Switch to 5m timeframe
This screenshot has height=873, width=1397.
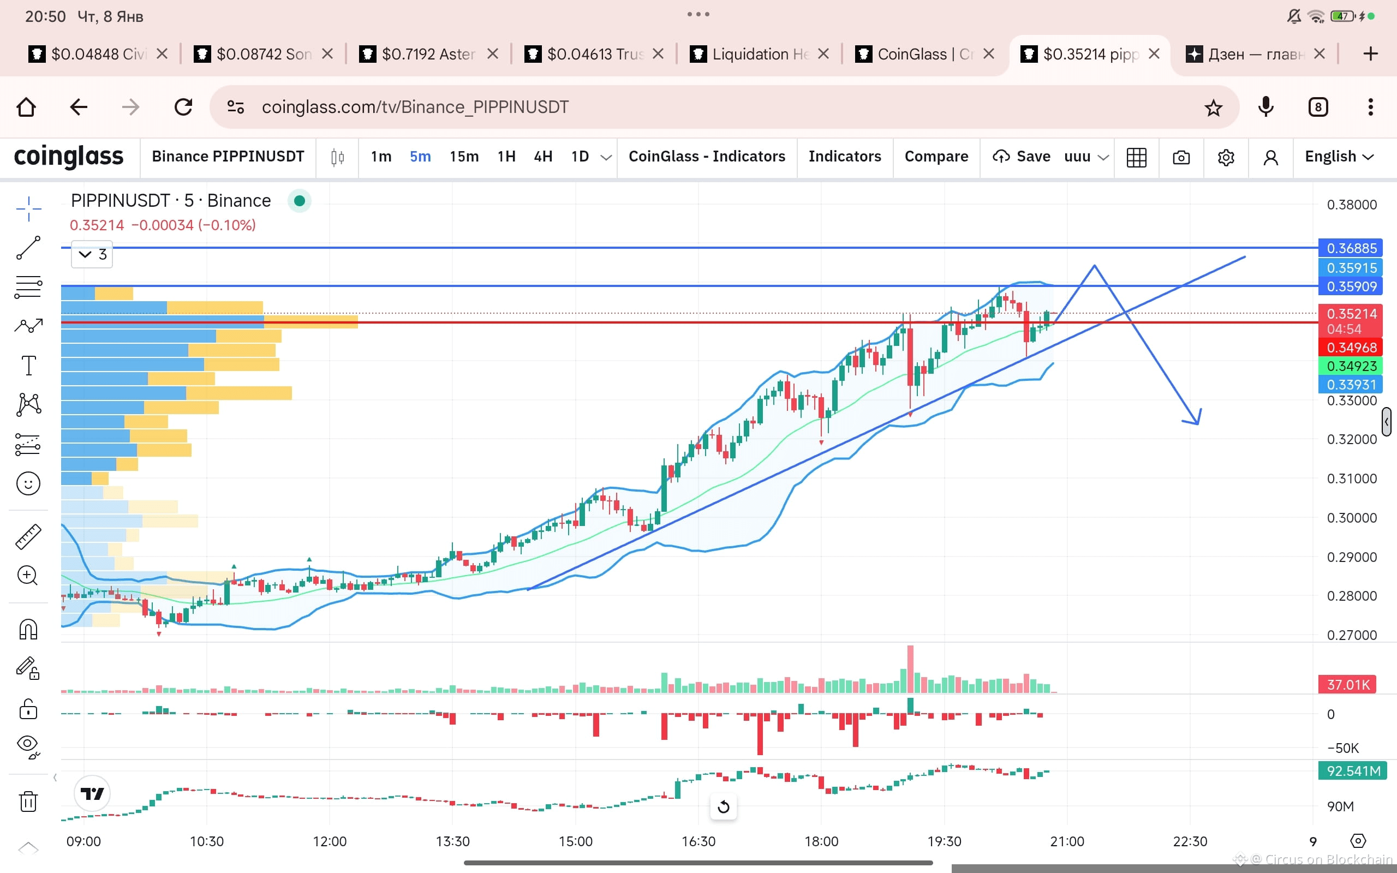[420, 157]
